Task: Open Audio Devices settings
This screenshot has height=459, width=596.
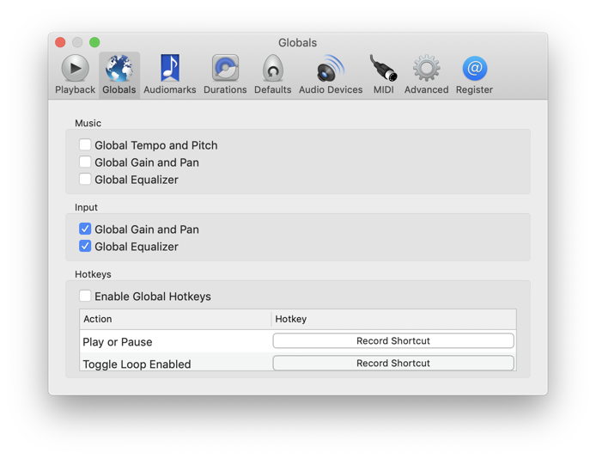Action: pos(331,74)
